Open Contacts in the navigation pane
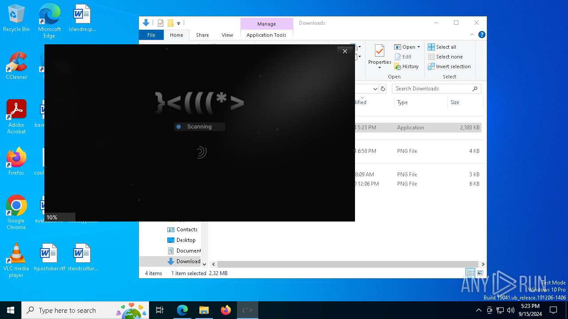Image resolution: width=568 pixels, height=319 pixels. pos(182,230)
